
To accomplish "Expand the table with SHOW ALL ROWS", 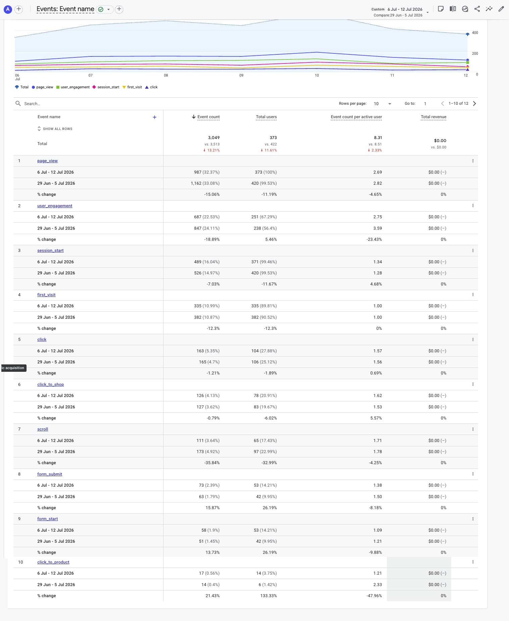I will click(x=55, y=129).
